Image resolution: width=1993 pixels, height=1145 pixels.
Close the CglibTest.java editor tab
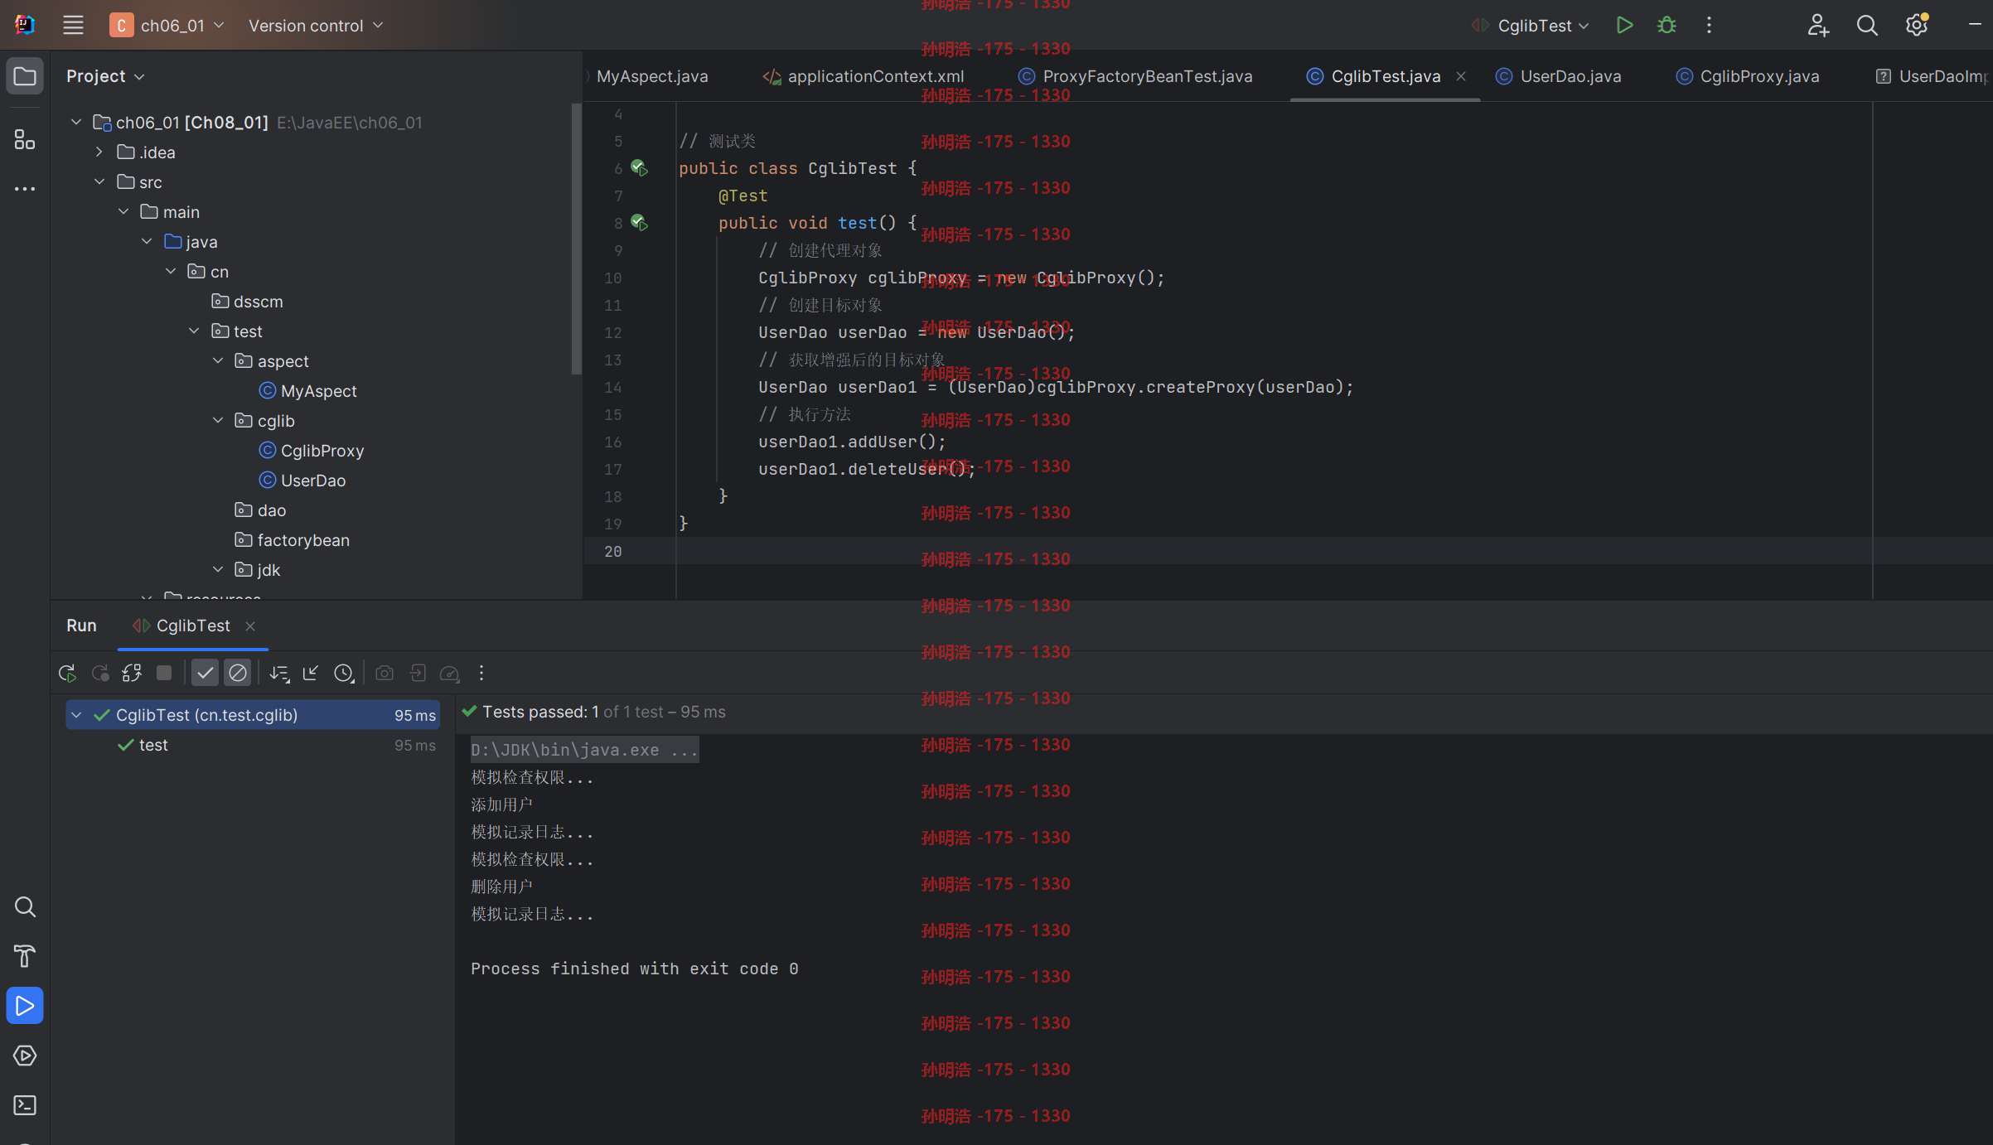(1461, 76)
